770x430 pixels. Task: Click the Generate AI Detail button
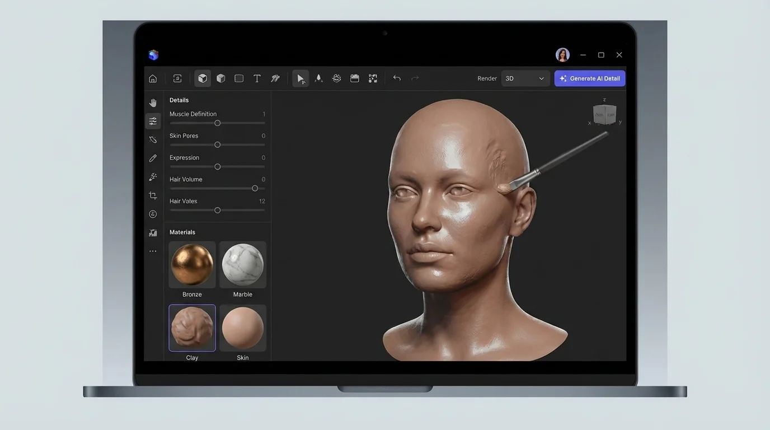590,78
